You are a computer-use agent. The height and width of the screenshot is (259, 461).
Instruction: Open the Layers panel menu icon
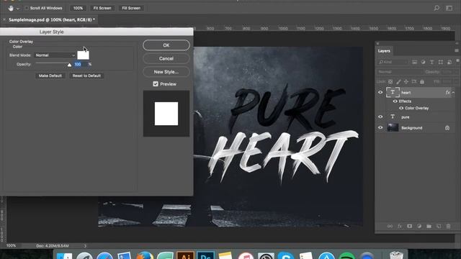(x=457, y=51)
